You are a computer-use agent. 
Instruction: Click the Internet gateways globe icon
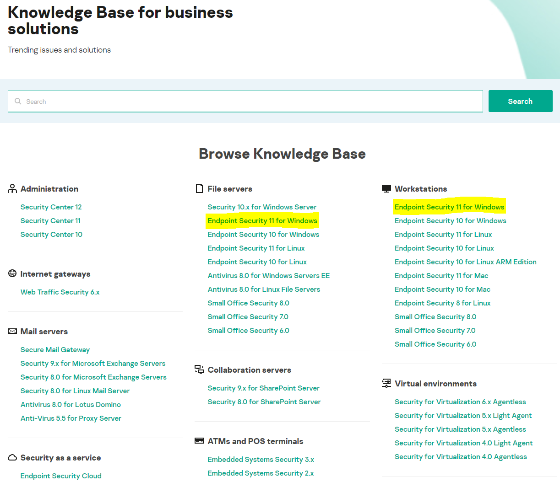tap(12, 273)
